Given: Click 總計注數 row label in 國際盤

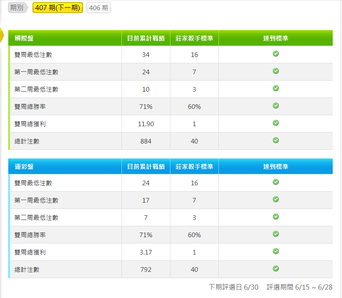Looking at the screenshot, I should point(27,141).
